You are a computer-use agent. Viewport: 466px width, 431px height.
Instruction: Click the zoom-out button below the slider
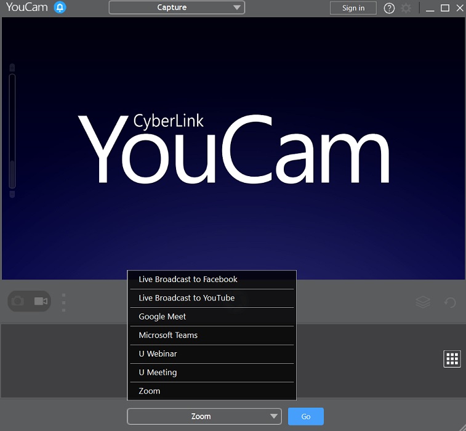coord(12,195)
